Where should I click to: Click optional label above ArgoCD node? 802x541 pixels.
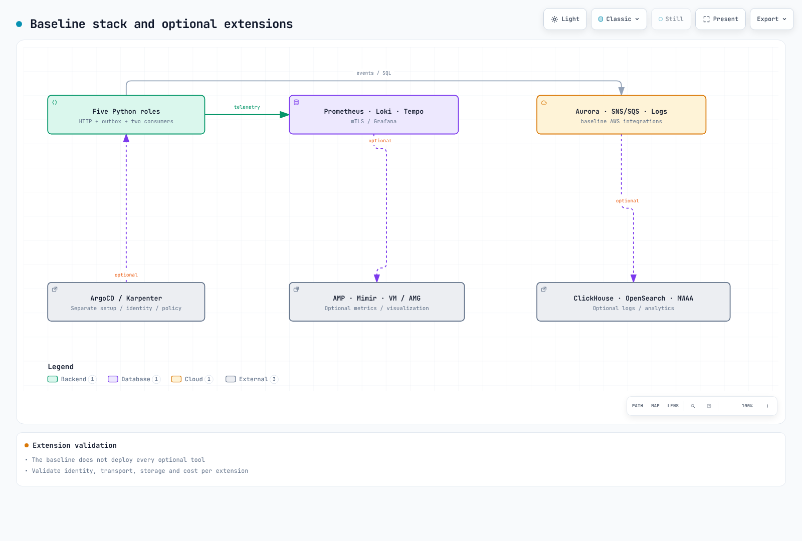click(x=126, y=275)
